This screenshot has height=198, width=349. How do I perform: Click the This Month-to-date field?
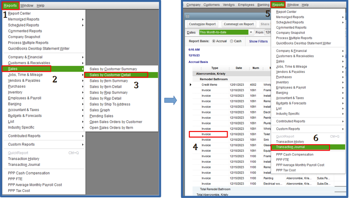(223, 32)
